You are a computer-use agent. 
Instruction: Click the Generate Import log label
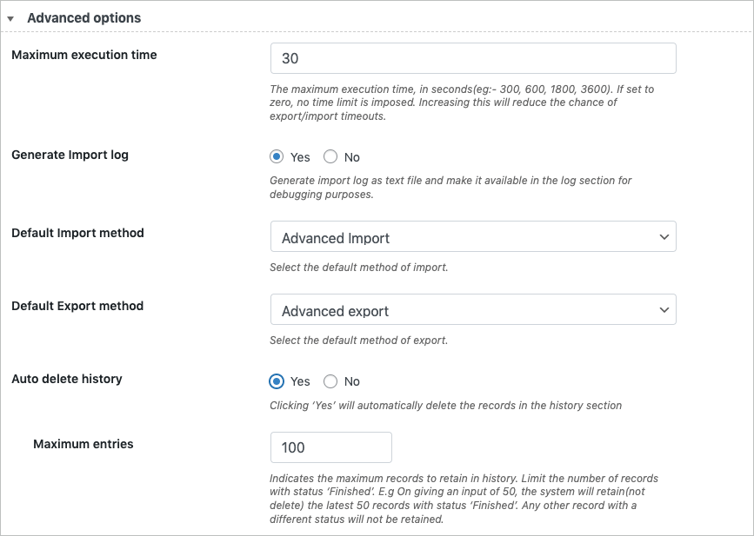pos(70,155)
